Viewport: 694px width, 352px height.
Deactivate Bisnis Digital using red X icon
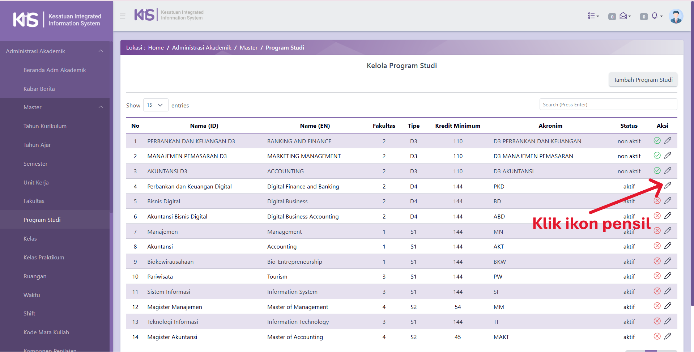tap(657, 201)
